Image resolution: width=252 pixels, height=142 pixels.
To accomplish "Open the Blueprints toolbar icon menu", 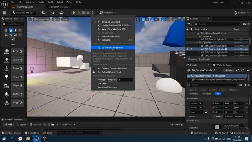I will 53,13.
